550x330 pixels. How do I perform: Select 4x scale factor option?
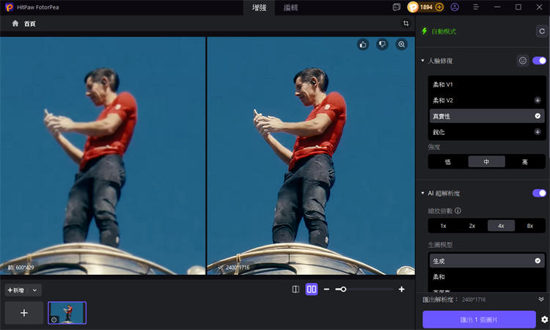[501, 226]
